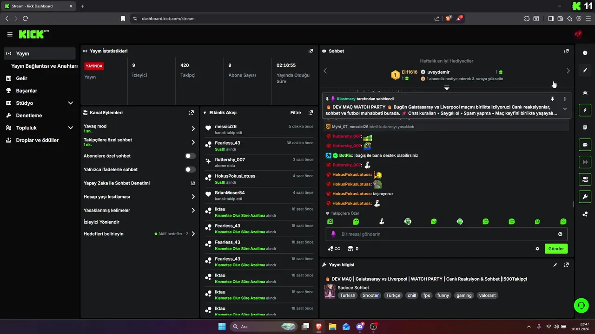Open the shop icon below the message box
595x334 pixels.
(x=350, y=249)
